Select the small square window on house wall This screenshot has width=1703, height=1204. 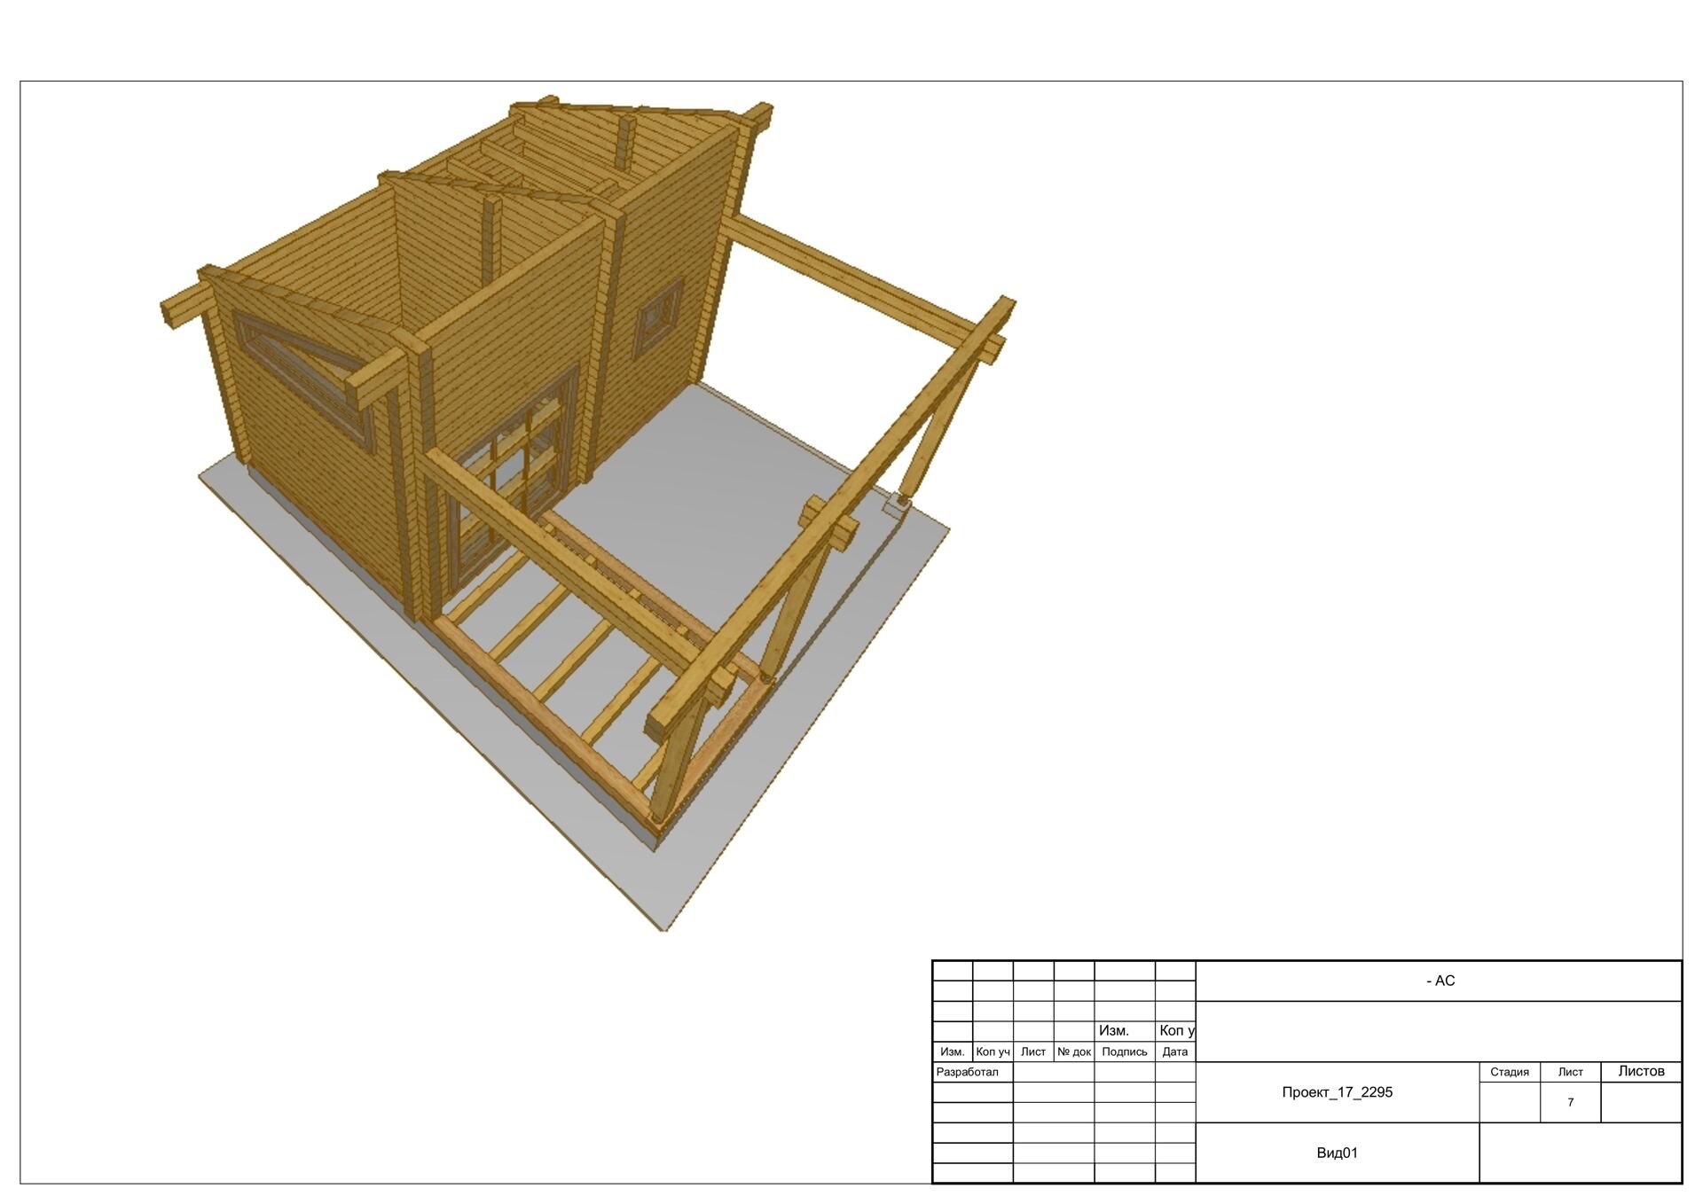point(658,315)
